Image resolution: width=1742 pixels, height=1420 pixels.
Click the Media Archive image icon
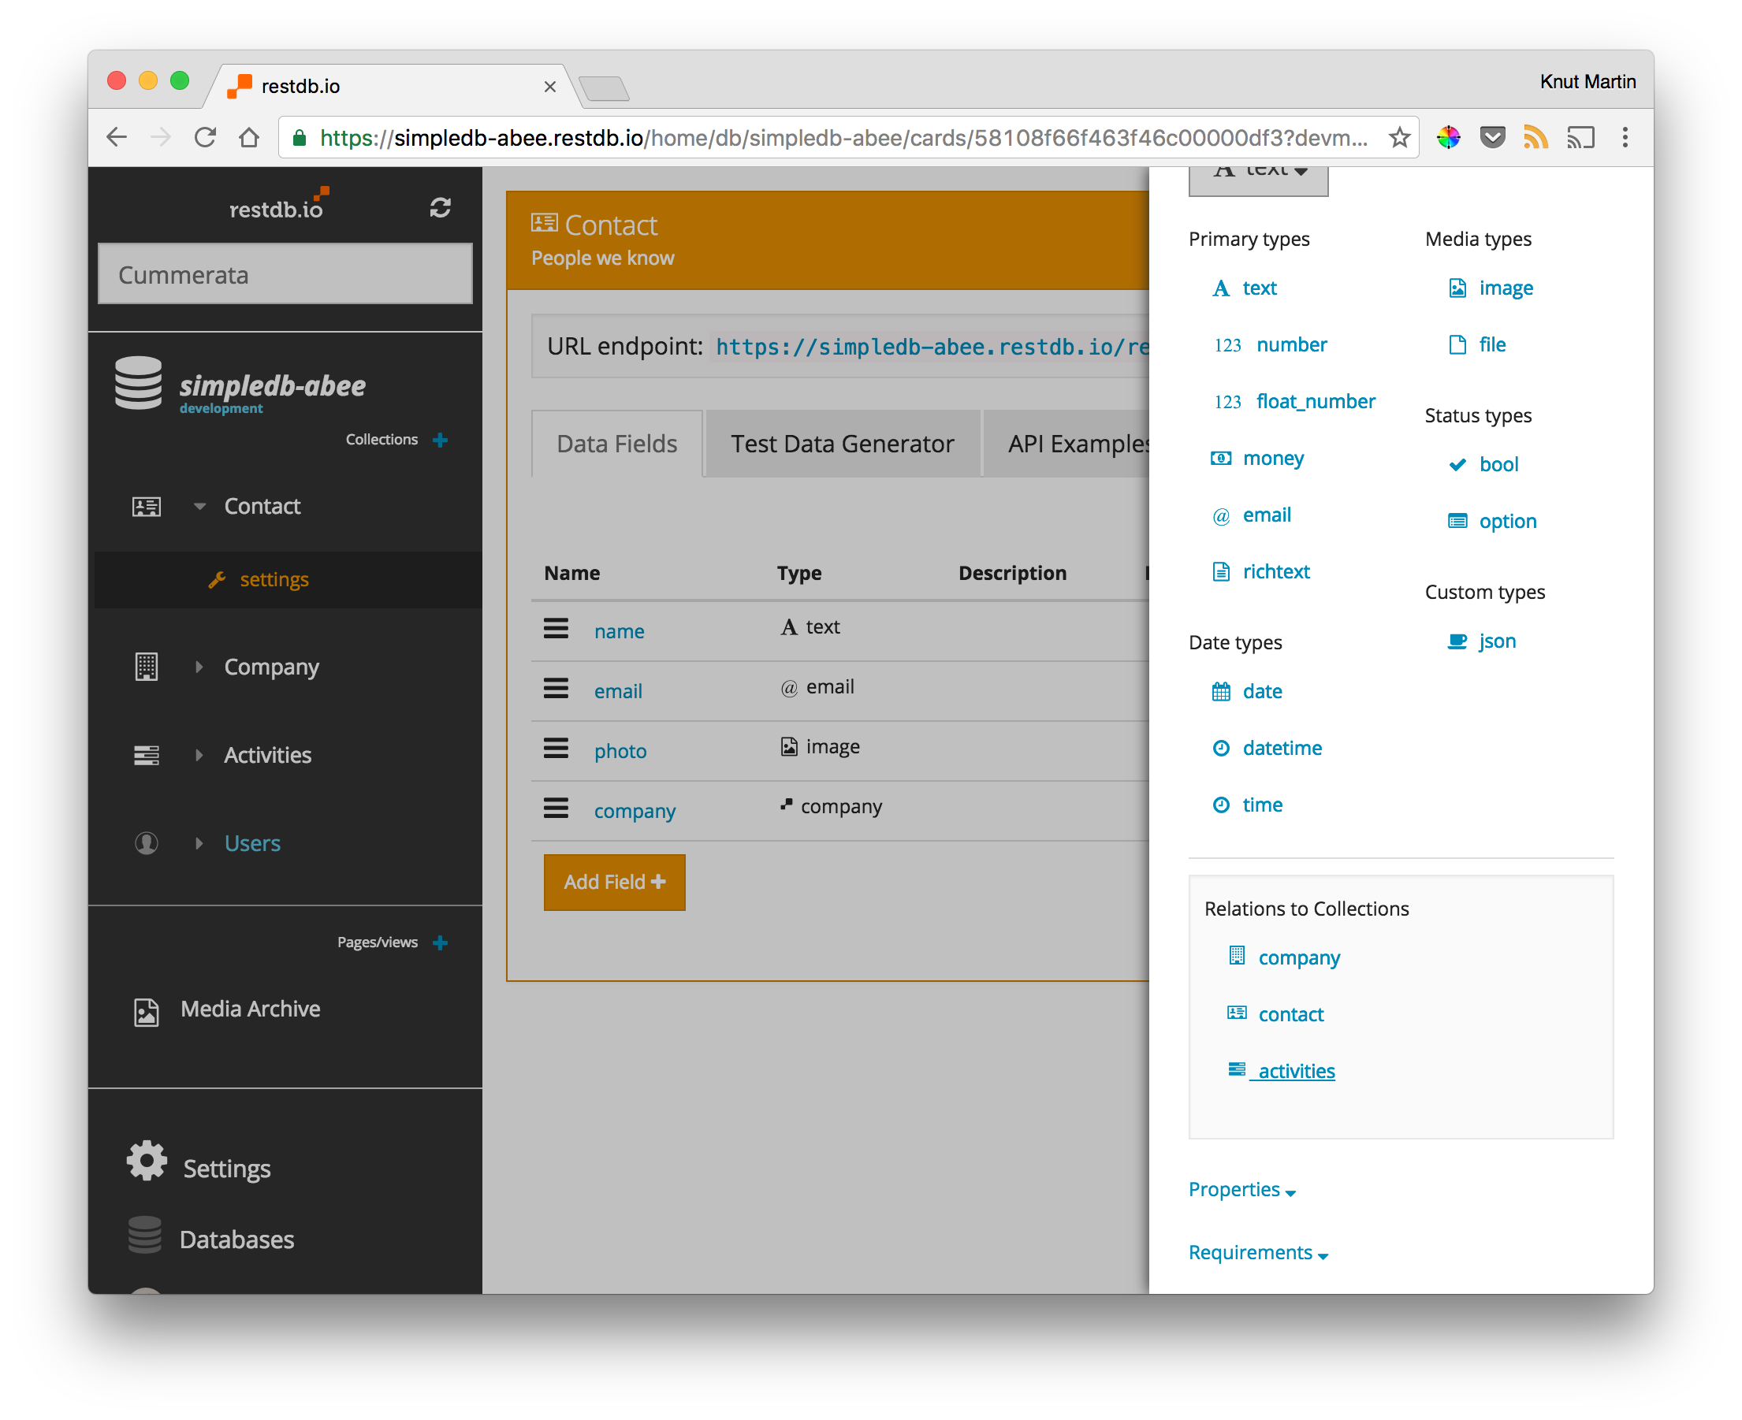tap(147, 1012)
